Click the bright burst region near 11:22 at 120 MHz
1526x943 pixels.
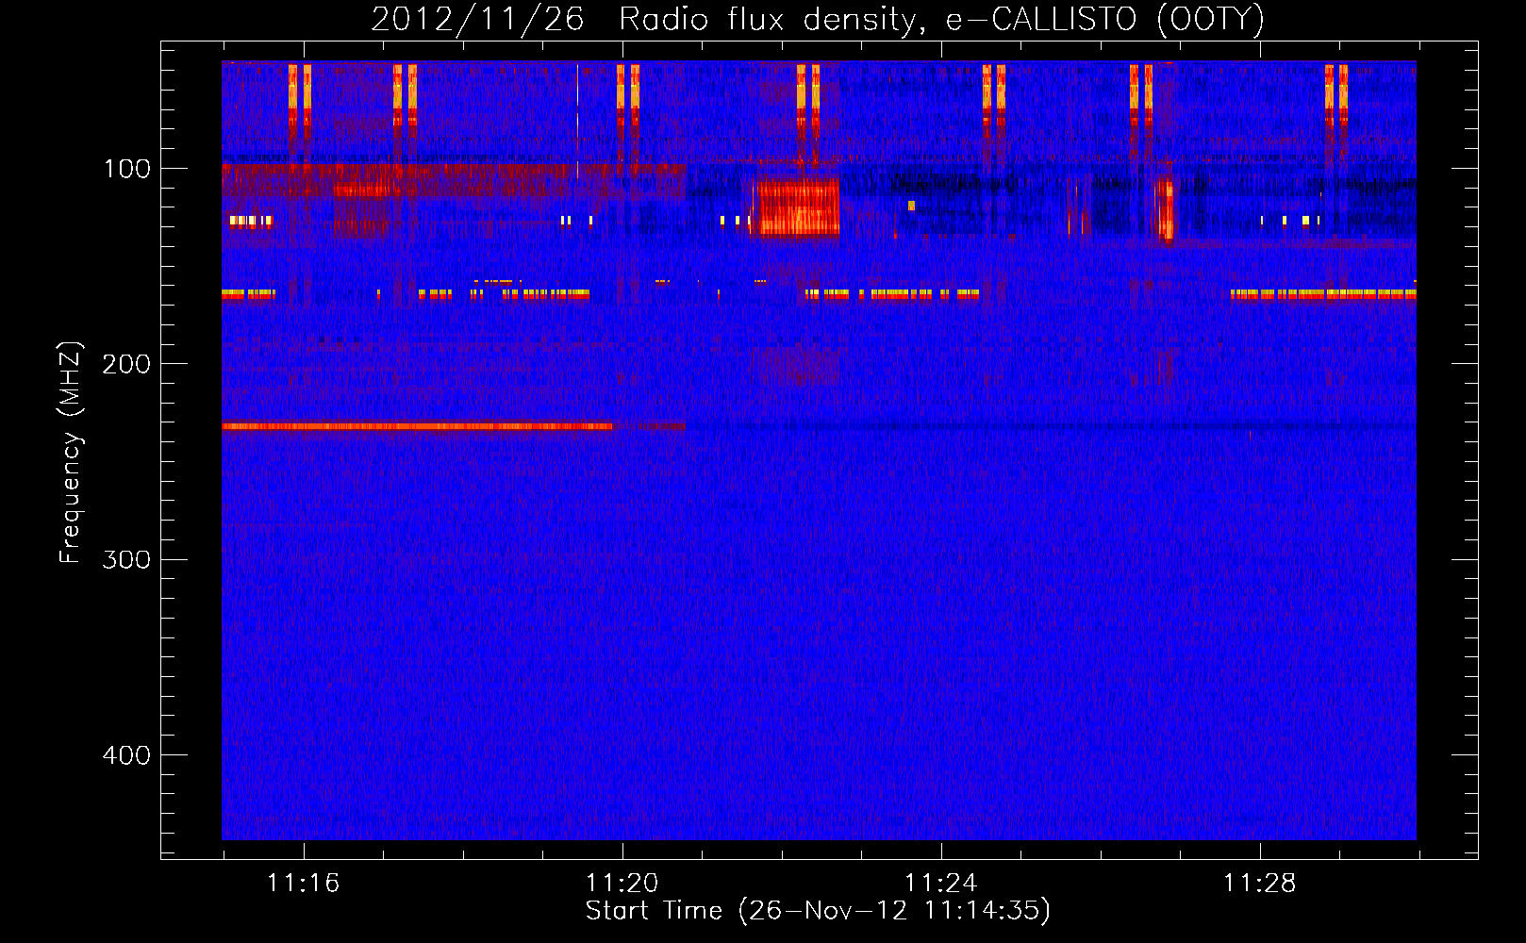pyautogui.click(x=797, y=207)
